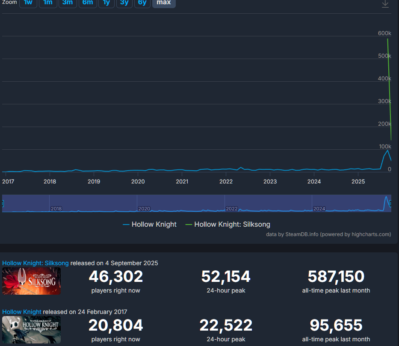This screenshot has height=346, width=399.
Task: Set chart zoom to 1y
Action: [x=106, y=3]
